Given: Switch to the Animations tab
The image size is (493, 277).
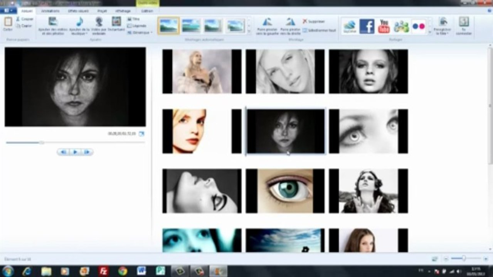Looking at the screenshot, I should point(50,11).
